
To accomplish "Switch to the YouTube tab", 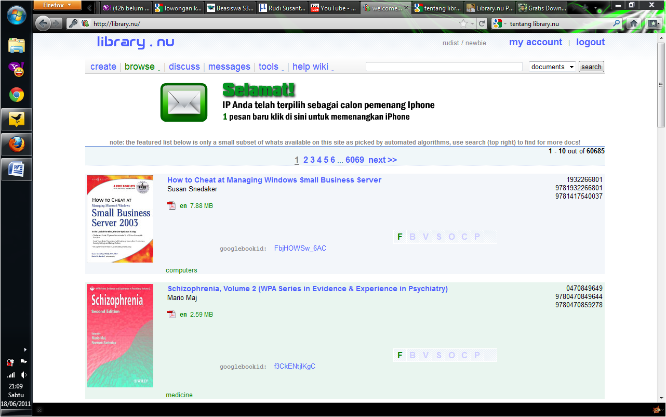I will (333, 8).
